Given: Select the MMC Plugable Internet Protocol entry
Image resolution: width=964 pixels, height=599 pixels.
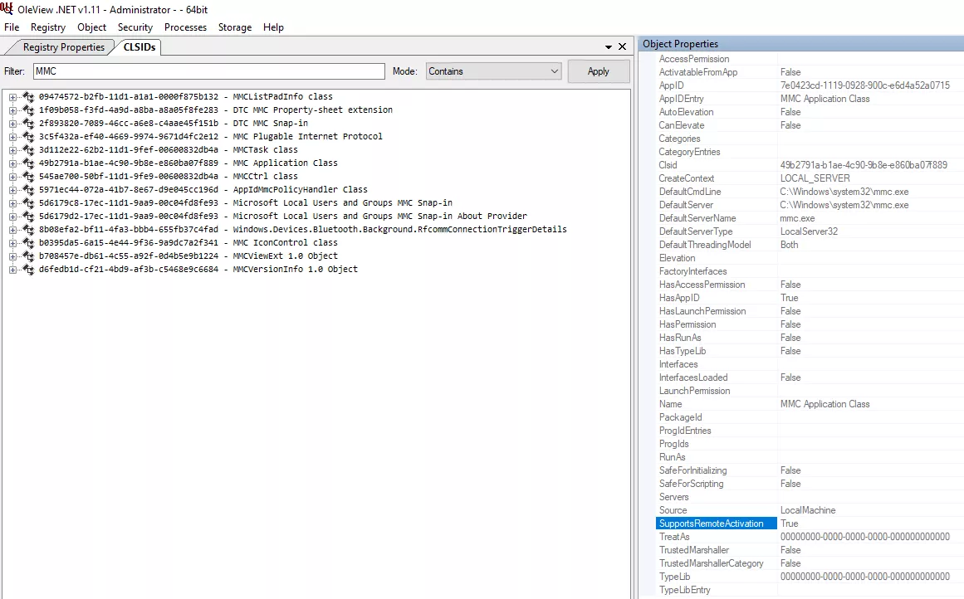Looking at the screenshot, I should point(210,136).
